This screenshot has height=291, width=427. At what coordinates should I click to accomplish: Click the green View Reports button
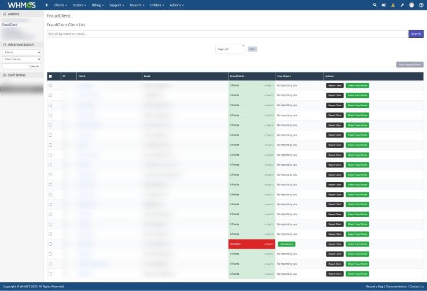[x=286, y=244]
